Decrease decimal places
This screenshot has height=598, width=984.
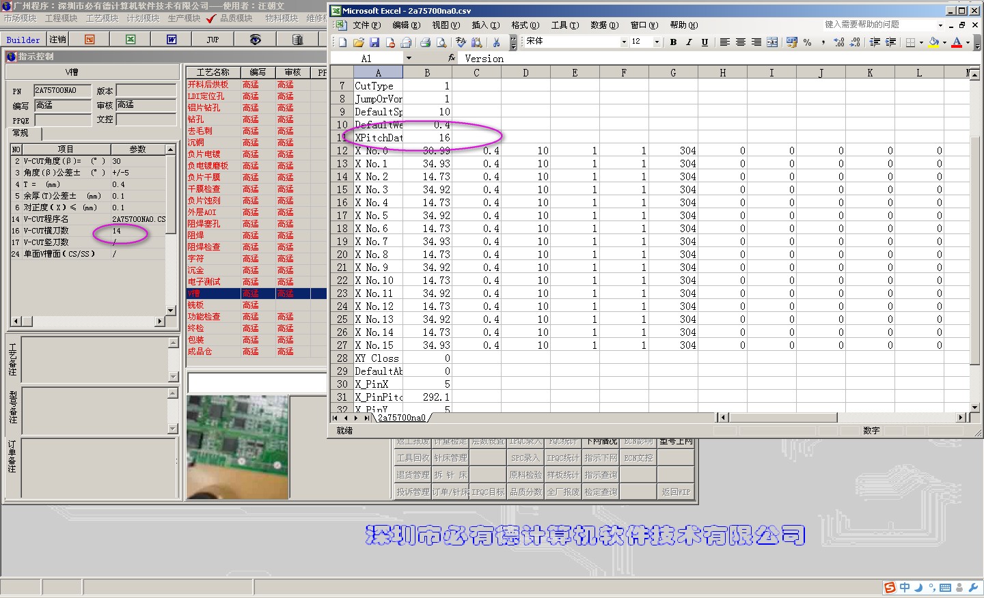click(x=855, y=42)
